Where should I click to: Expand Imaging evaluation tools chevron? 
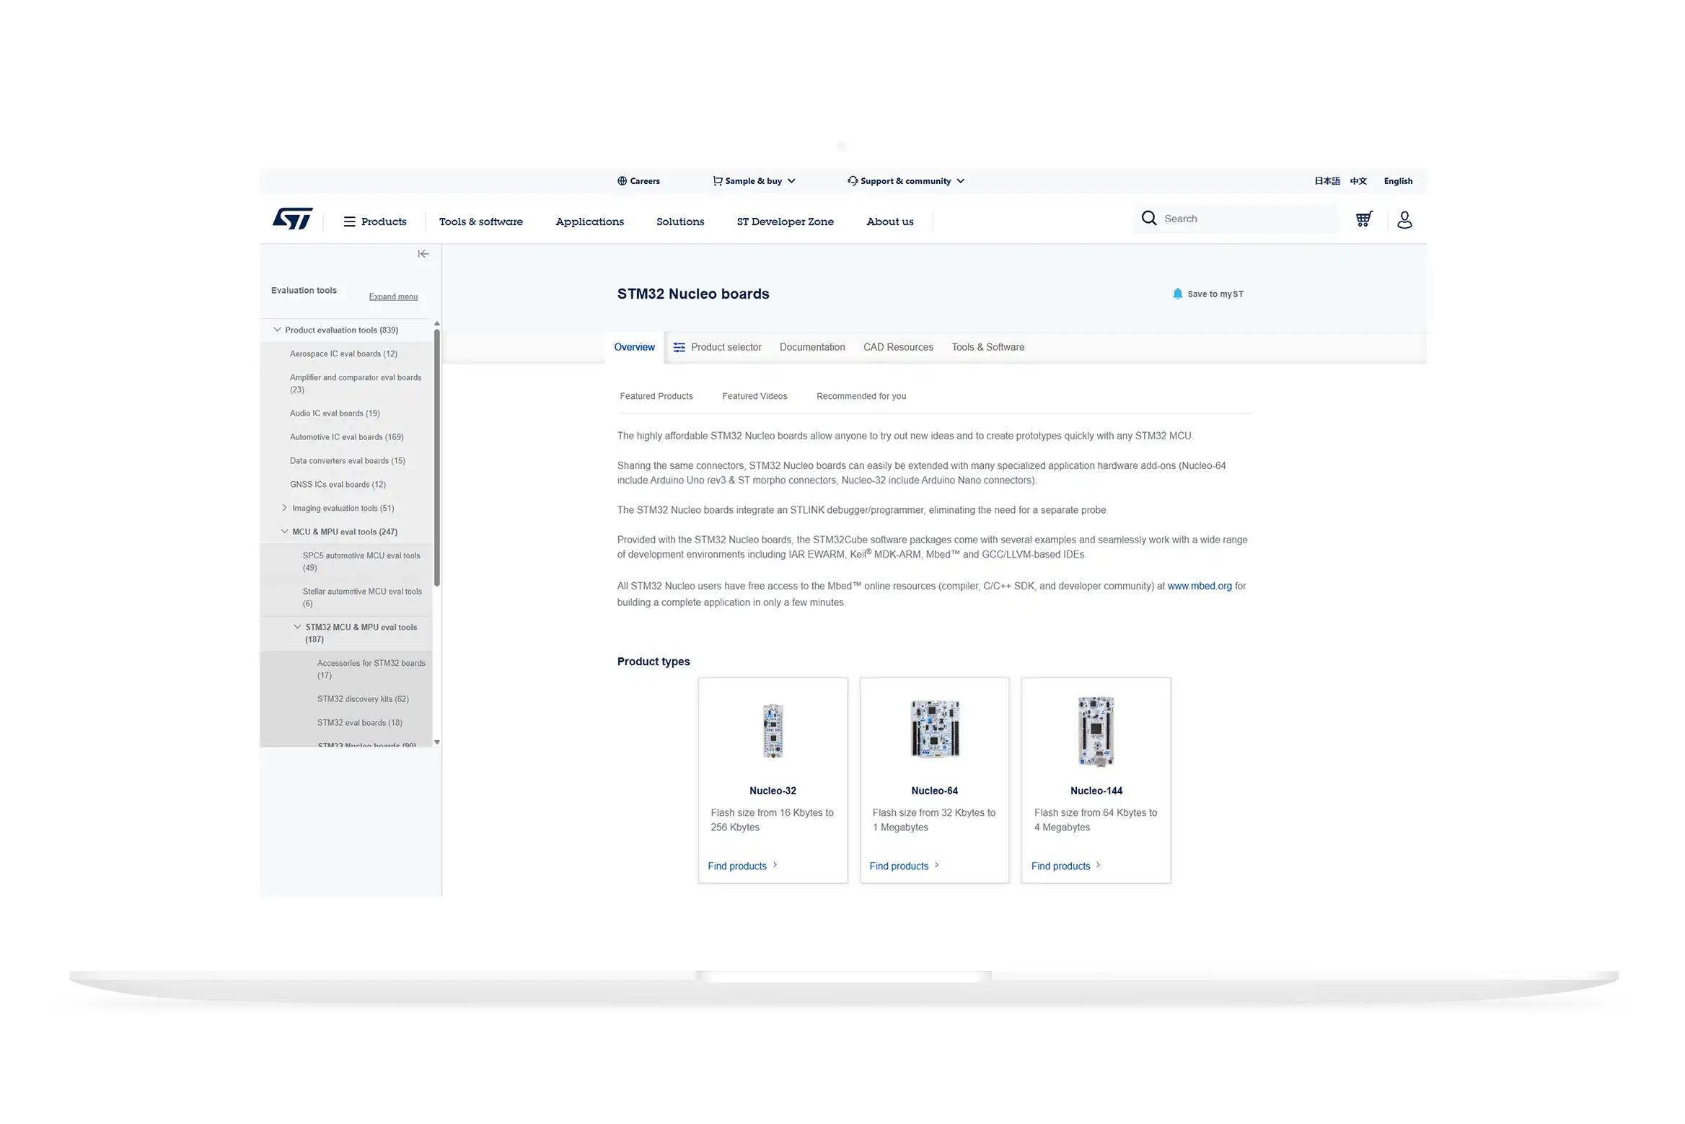(x=284, y=508)
